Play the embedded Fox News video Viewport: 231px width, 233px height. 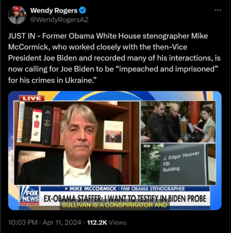[115, 151]
